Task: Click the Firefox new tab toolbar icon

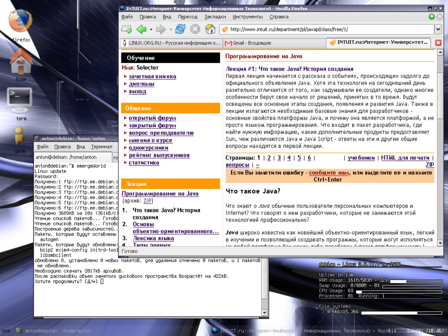Action: (127, 29)
